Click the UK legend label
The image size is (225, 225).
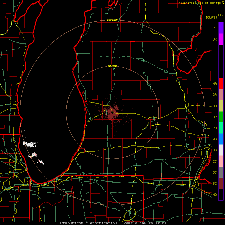coord(214,39)
